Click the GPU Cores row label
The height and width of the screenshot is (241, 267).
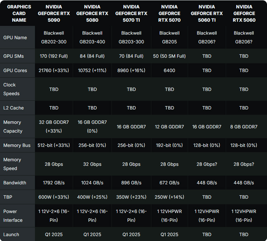15,70
